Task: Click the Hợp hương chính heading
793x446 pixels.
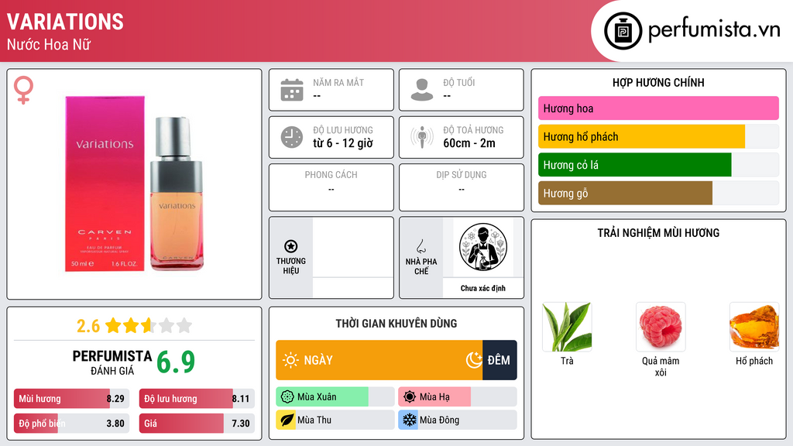Action: [658, 82]
